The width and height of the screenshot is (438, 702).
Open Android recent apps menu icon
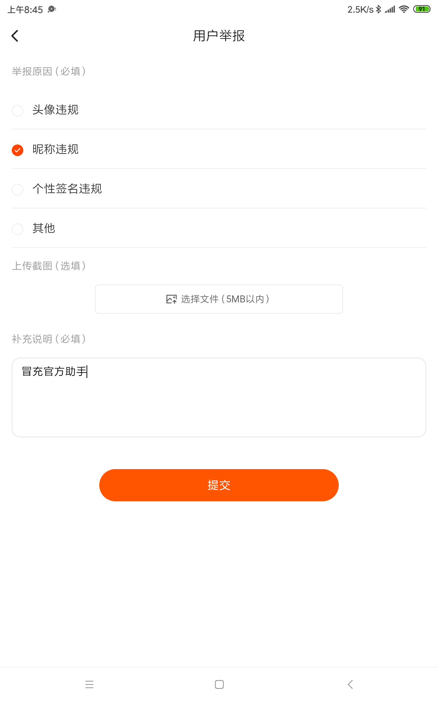tap(89, 684)
